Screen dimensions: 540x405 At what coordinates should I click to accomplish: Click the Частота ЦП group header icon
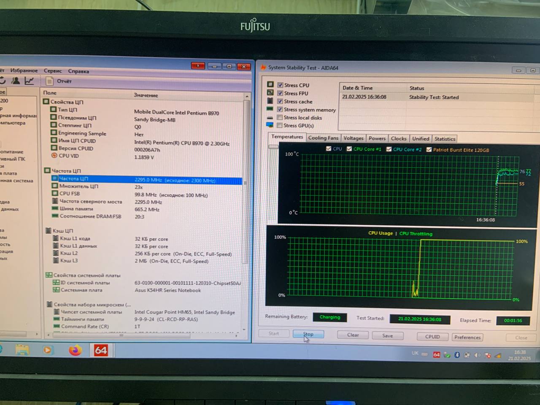47,170
